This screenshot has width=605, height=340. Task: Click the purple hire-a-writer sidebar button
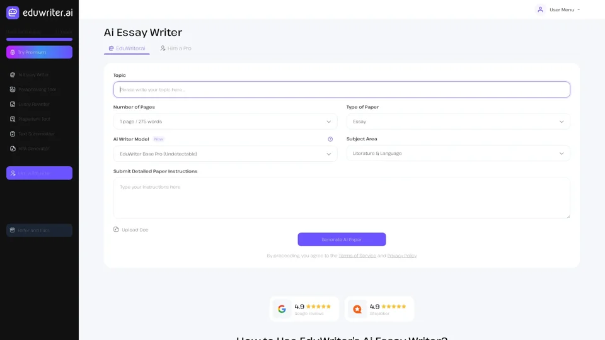pos(39,173)
